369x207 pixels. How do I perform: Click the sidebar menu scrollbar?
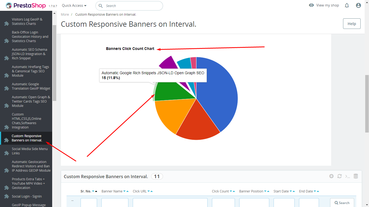[54, 63]
